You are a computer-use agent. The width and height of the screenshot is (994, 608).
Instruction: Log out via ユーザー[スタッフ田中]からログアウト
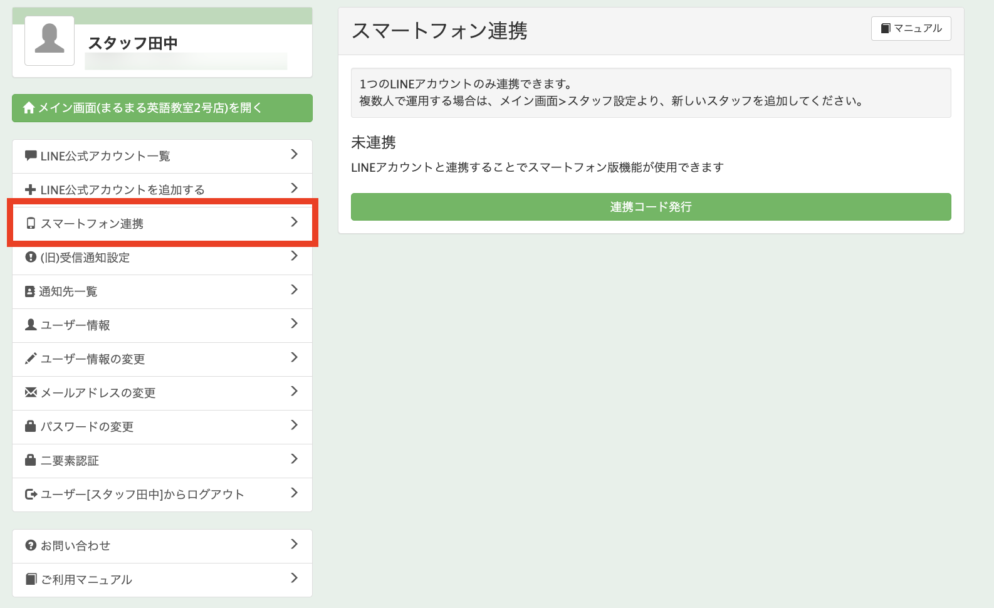162,495
